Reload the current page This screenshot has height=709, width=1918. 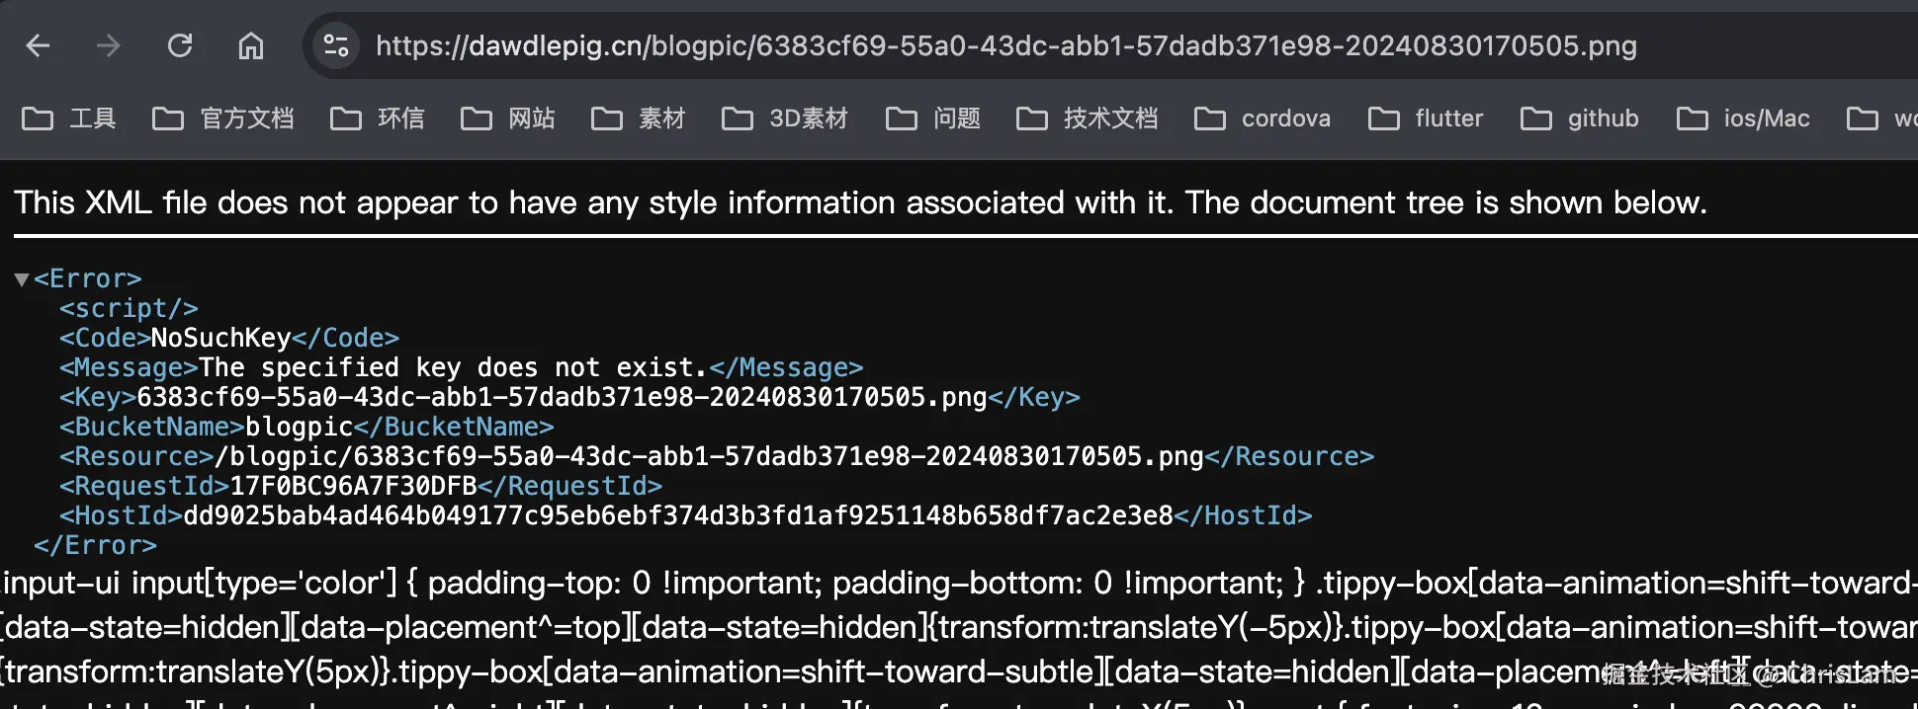pos(180,45)
